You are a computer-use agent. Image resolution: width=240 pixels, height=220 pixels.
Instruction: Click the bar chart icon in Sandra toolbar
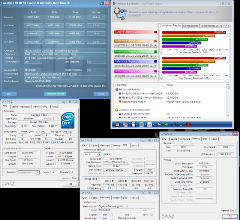[141, 124]
